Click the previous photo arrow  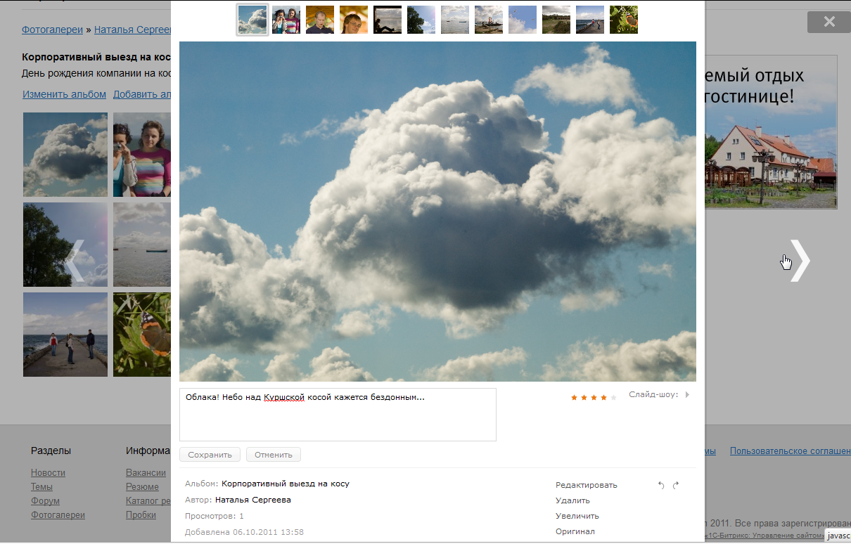pos(75,261)
